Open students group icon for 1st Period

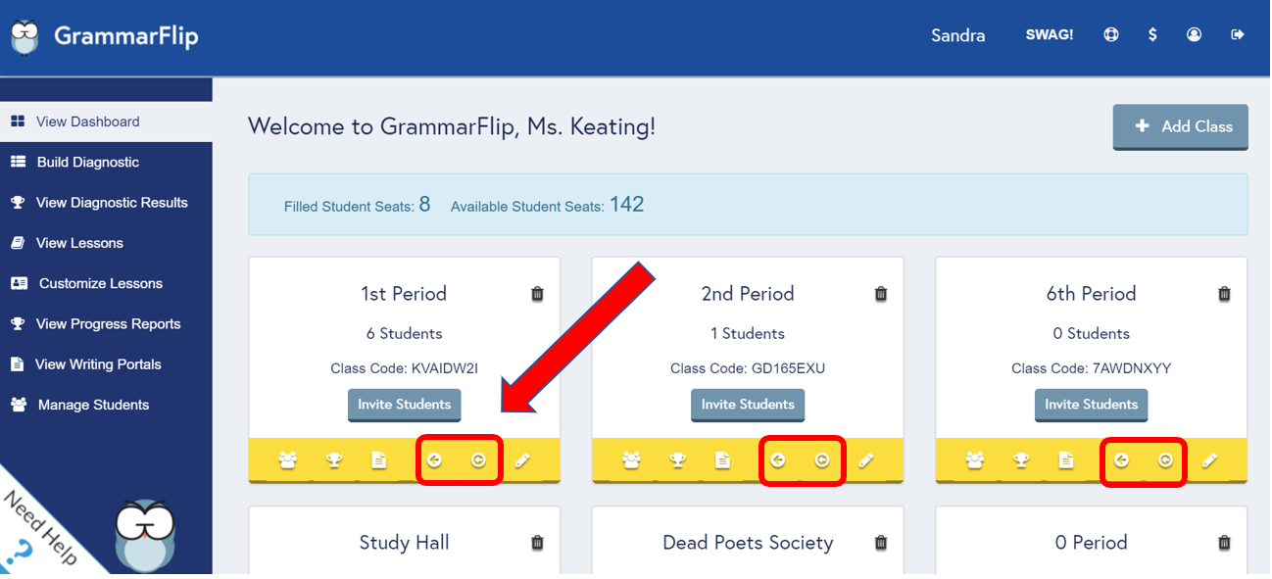point(288,460)
